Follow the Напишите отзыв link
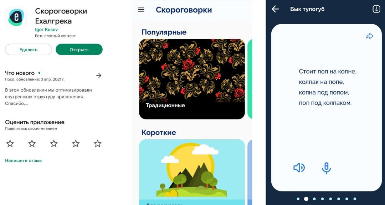Image resolution: width=385 pixels, height=205 pixels. pos(23,160)
